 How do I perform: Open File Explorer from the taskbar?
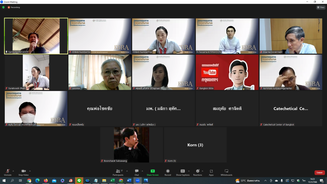click(x=104, y=180)
